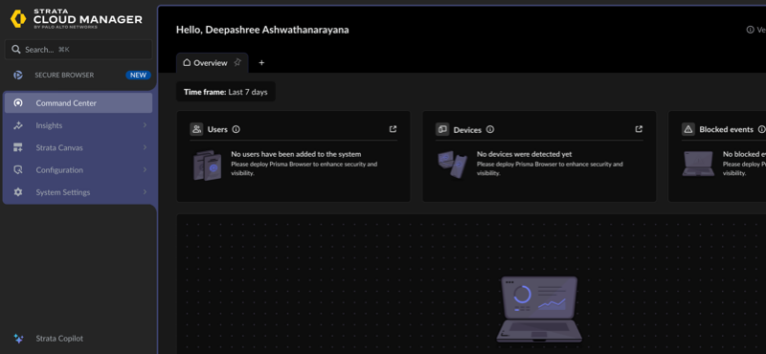Image resolution: width=766 pixels, height=354 pixels.
Task: Click the Command Center icon
Action: coord(18,103)
